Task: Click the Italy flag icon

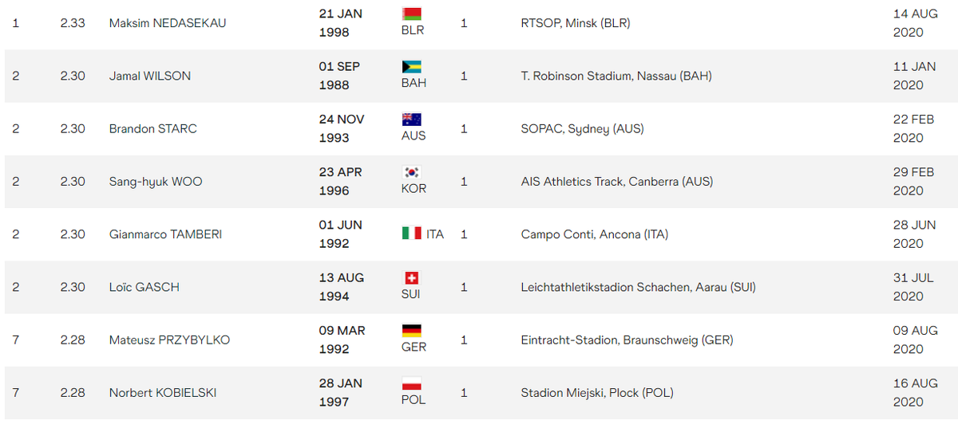Action: (x=411, y=234)
